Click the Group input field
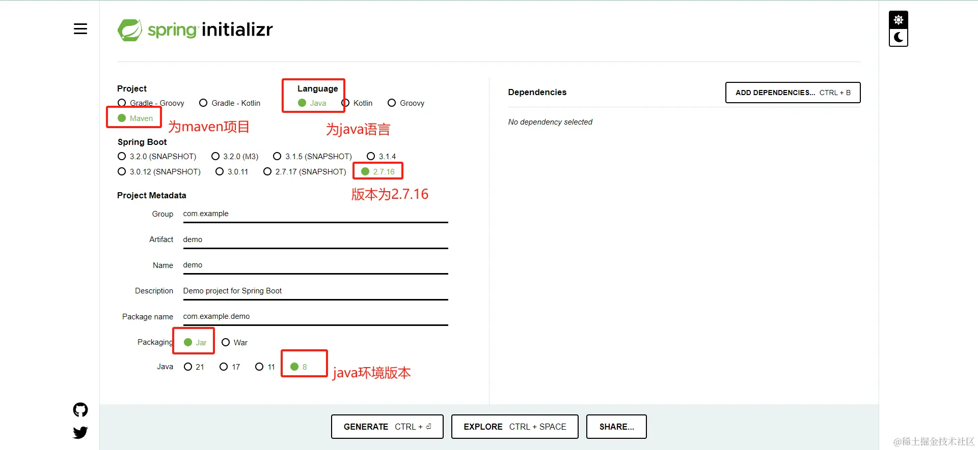 316,214
